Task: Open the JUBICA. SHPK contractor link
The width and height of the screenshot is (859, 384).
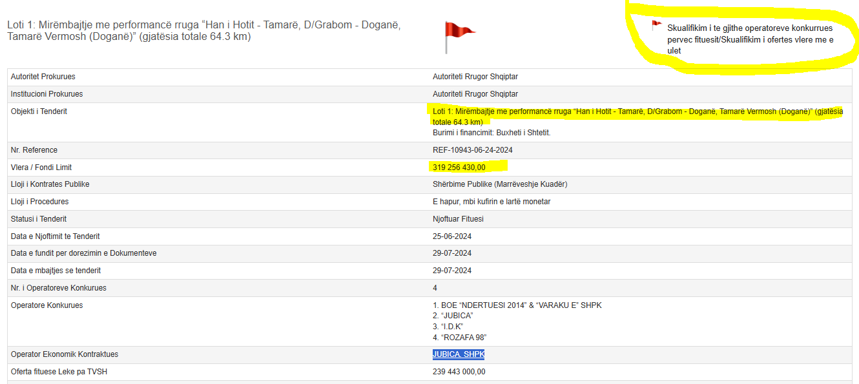Action: [458, 354]
